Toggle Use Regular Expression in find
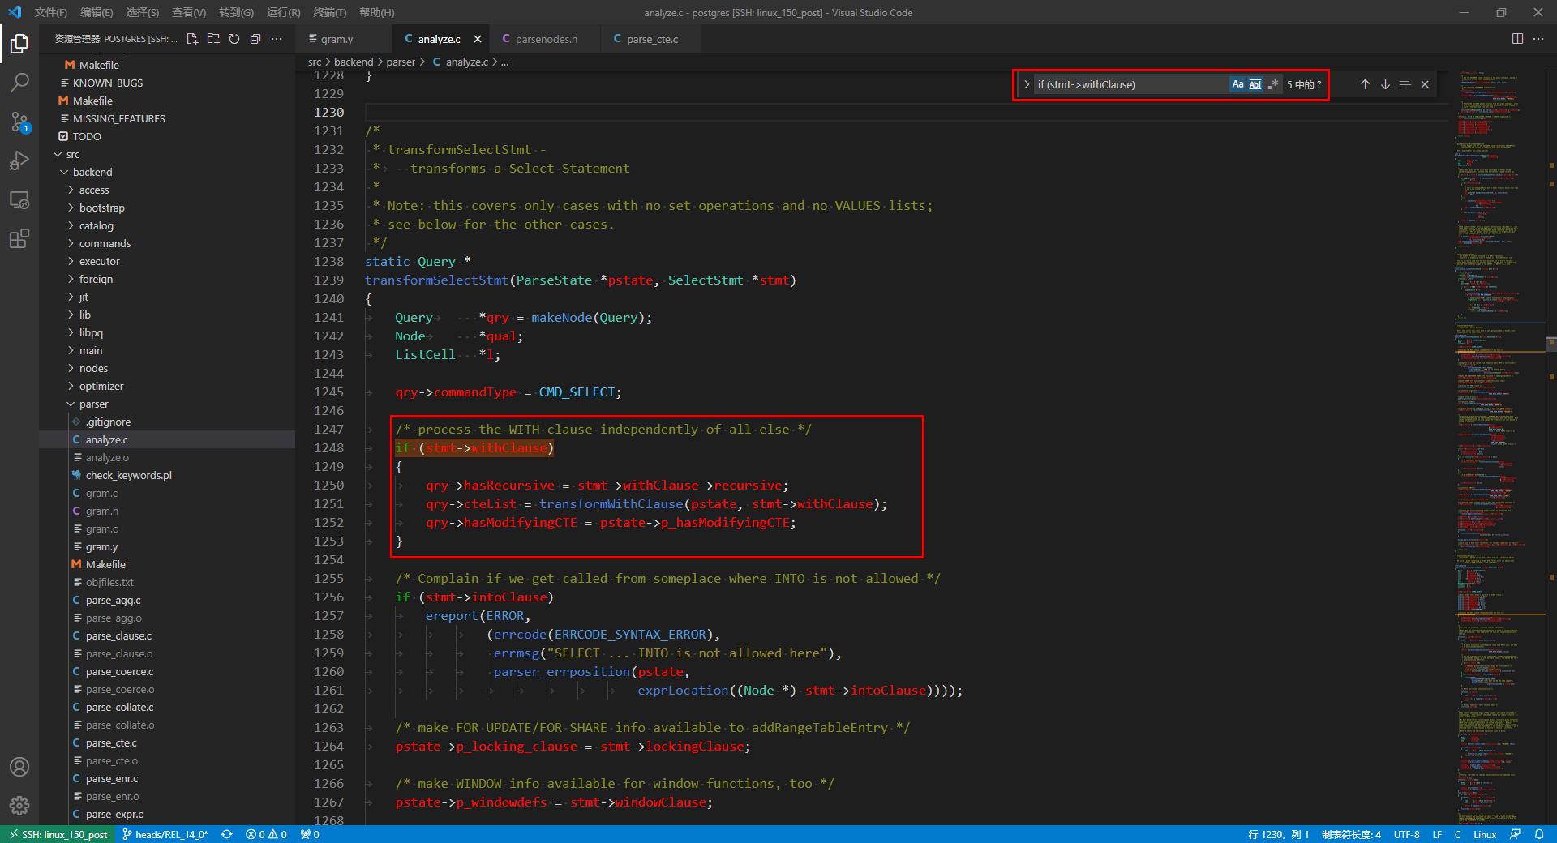1557x843 pixels. click(1273, 84)
